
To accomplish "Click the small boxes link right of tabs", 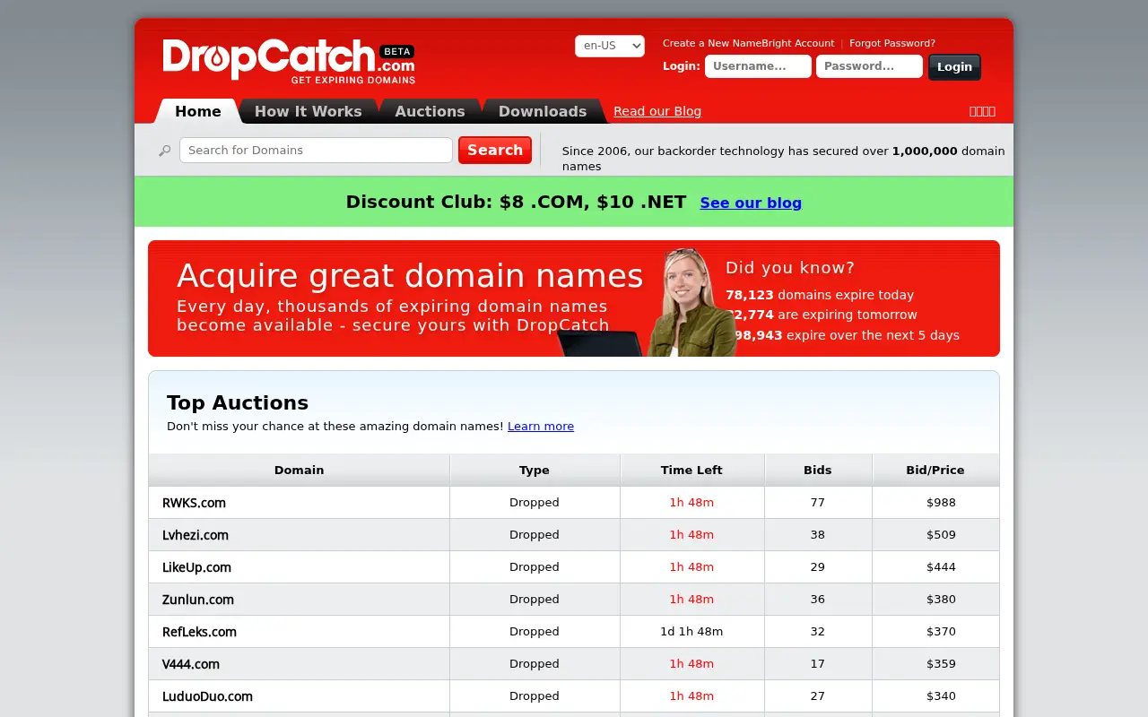I will [x=982, y=111].
